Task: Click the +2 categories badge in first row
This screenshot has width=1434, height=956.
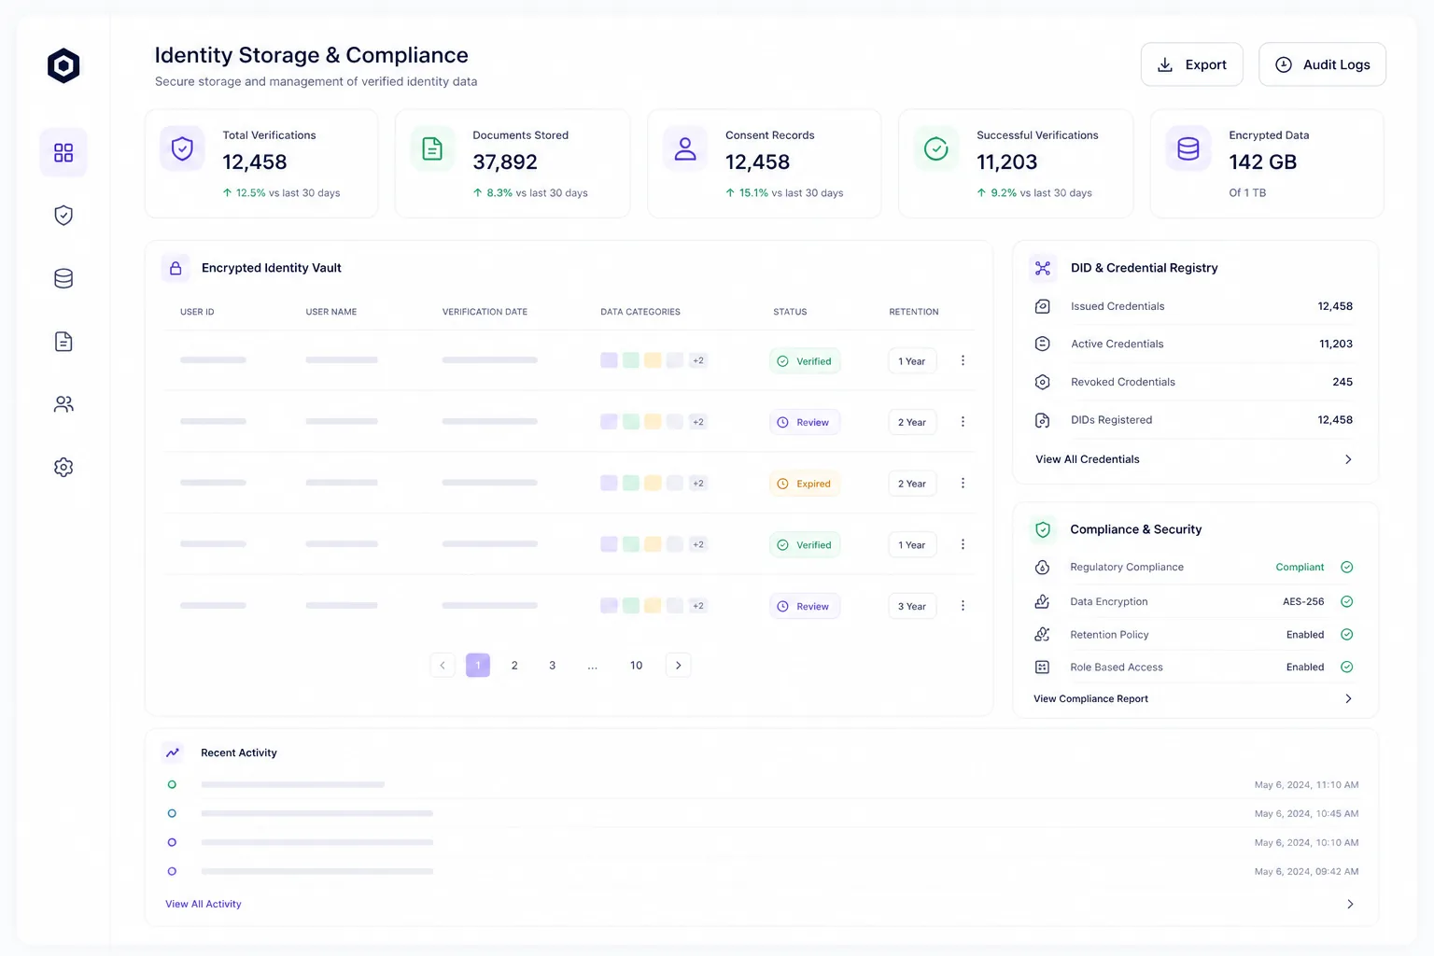Action: click(697, 360)
